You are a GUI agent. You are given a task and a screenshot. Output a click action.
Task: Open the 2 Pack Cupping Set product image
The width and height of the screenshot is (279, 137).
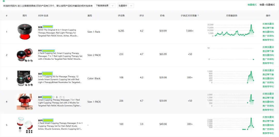(25, 55)
